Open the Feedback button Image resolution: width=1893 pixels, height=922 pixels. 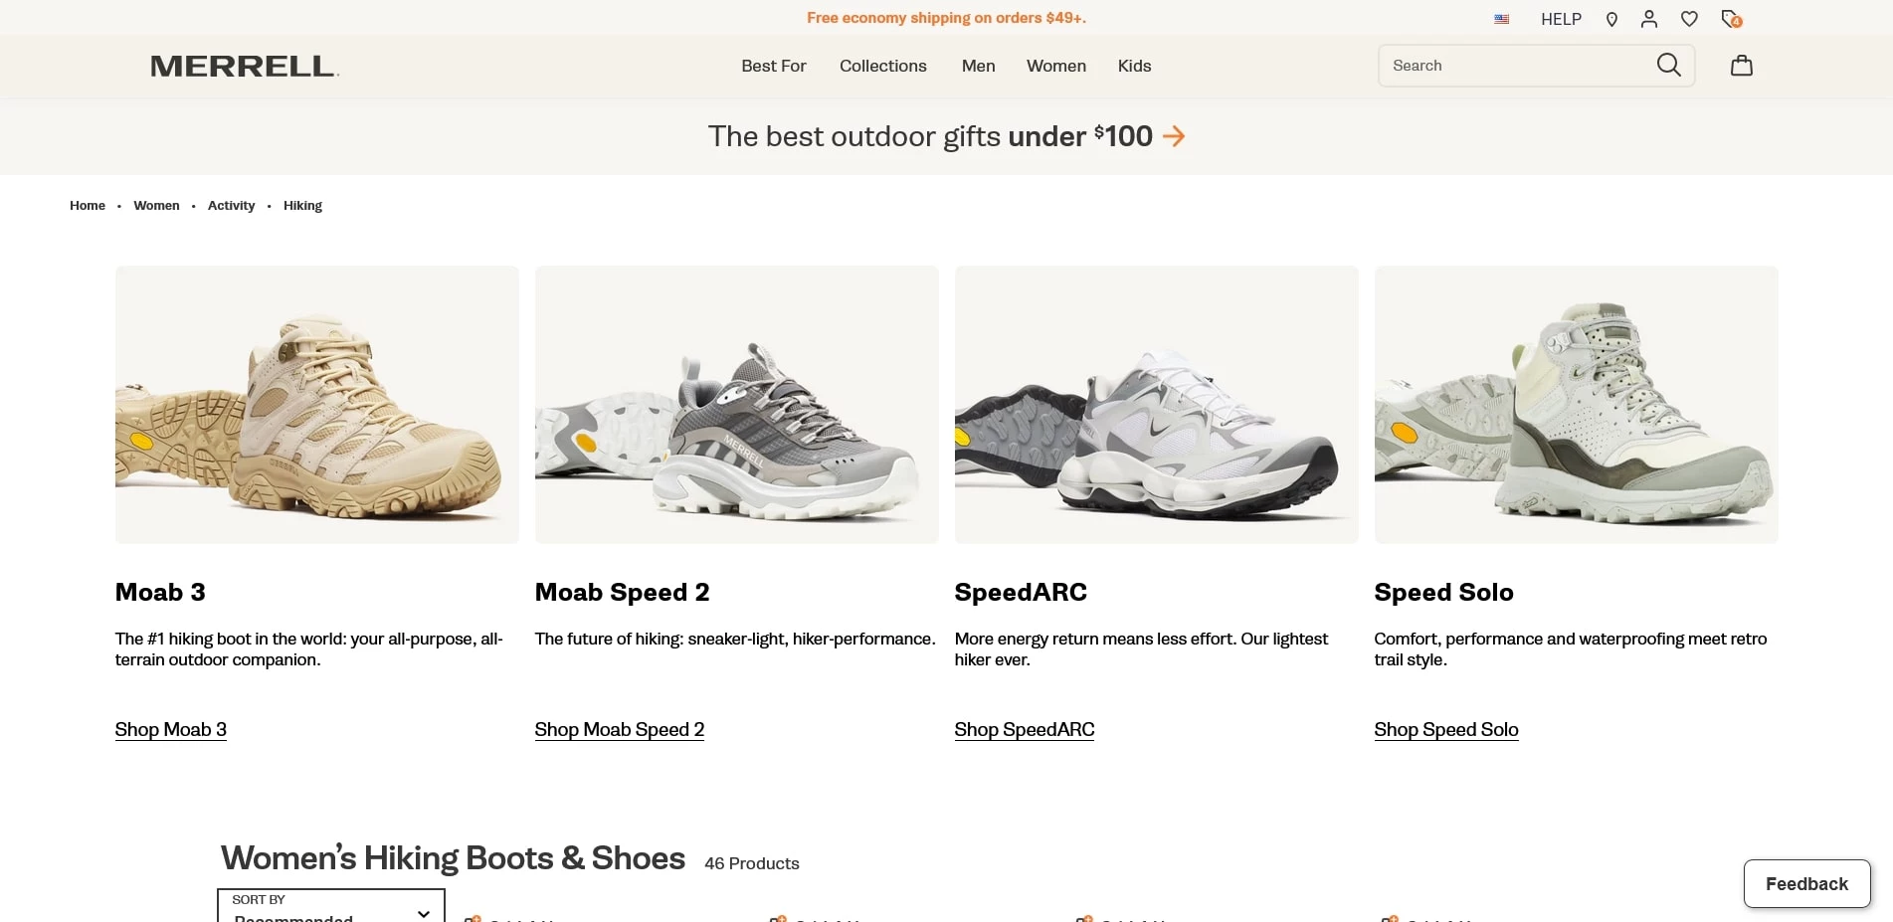1806,883
